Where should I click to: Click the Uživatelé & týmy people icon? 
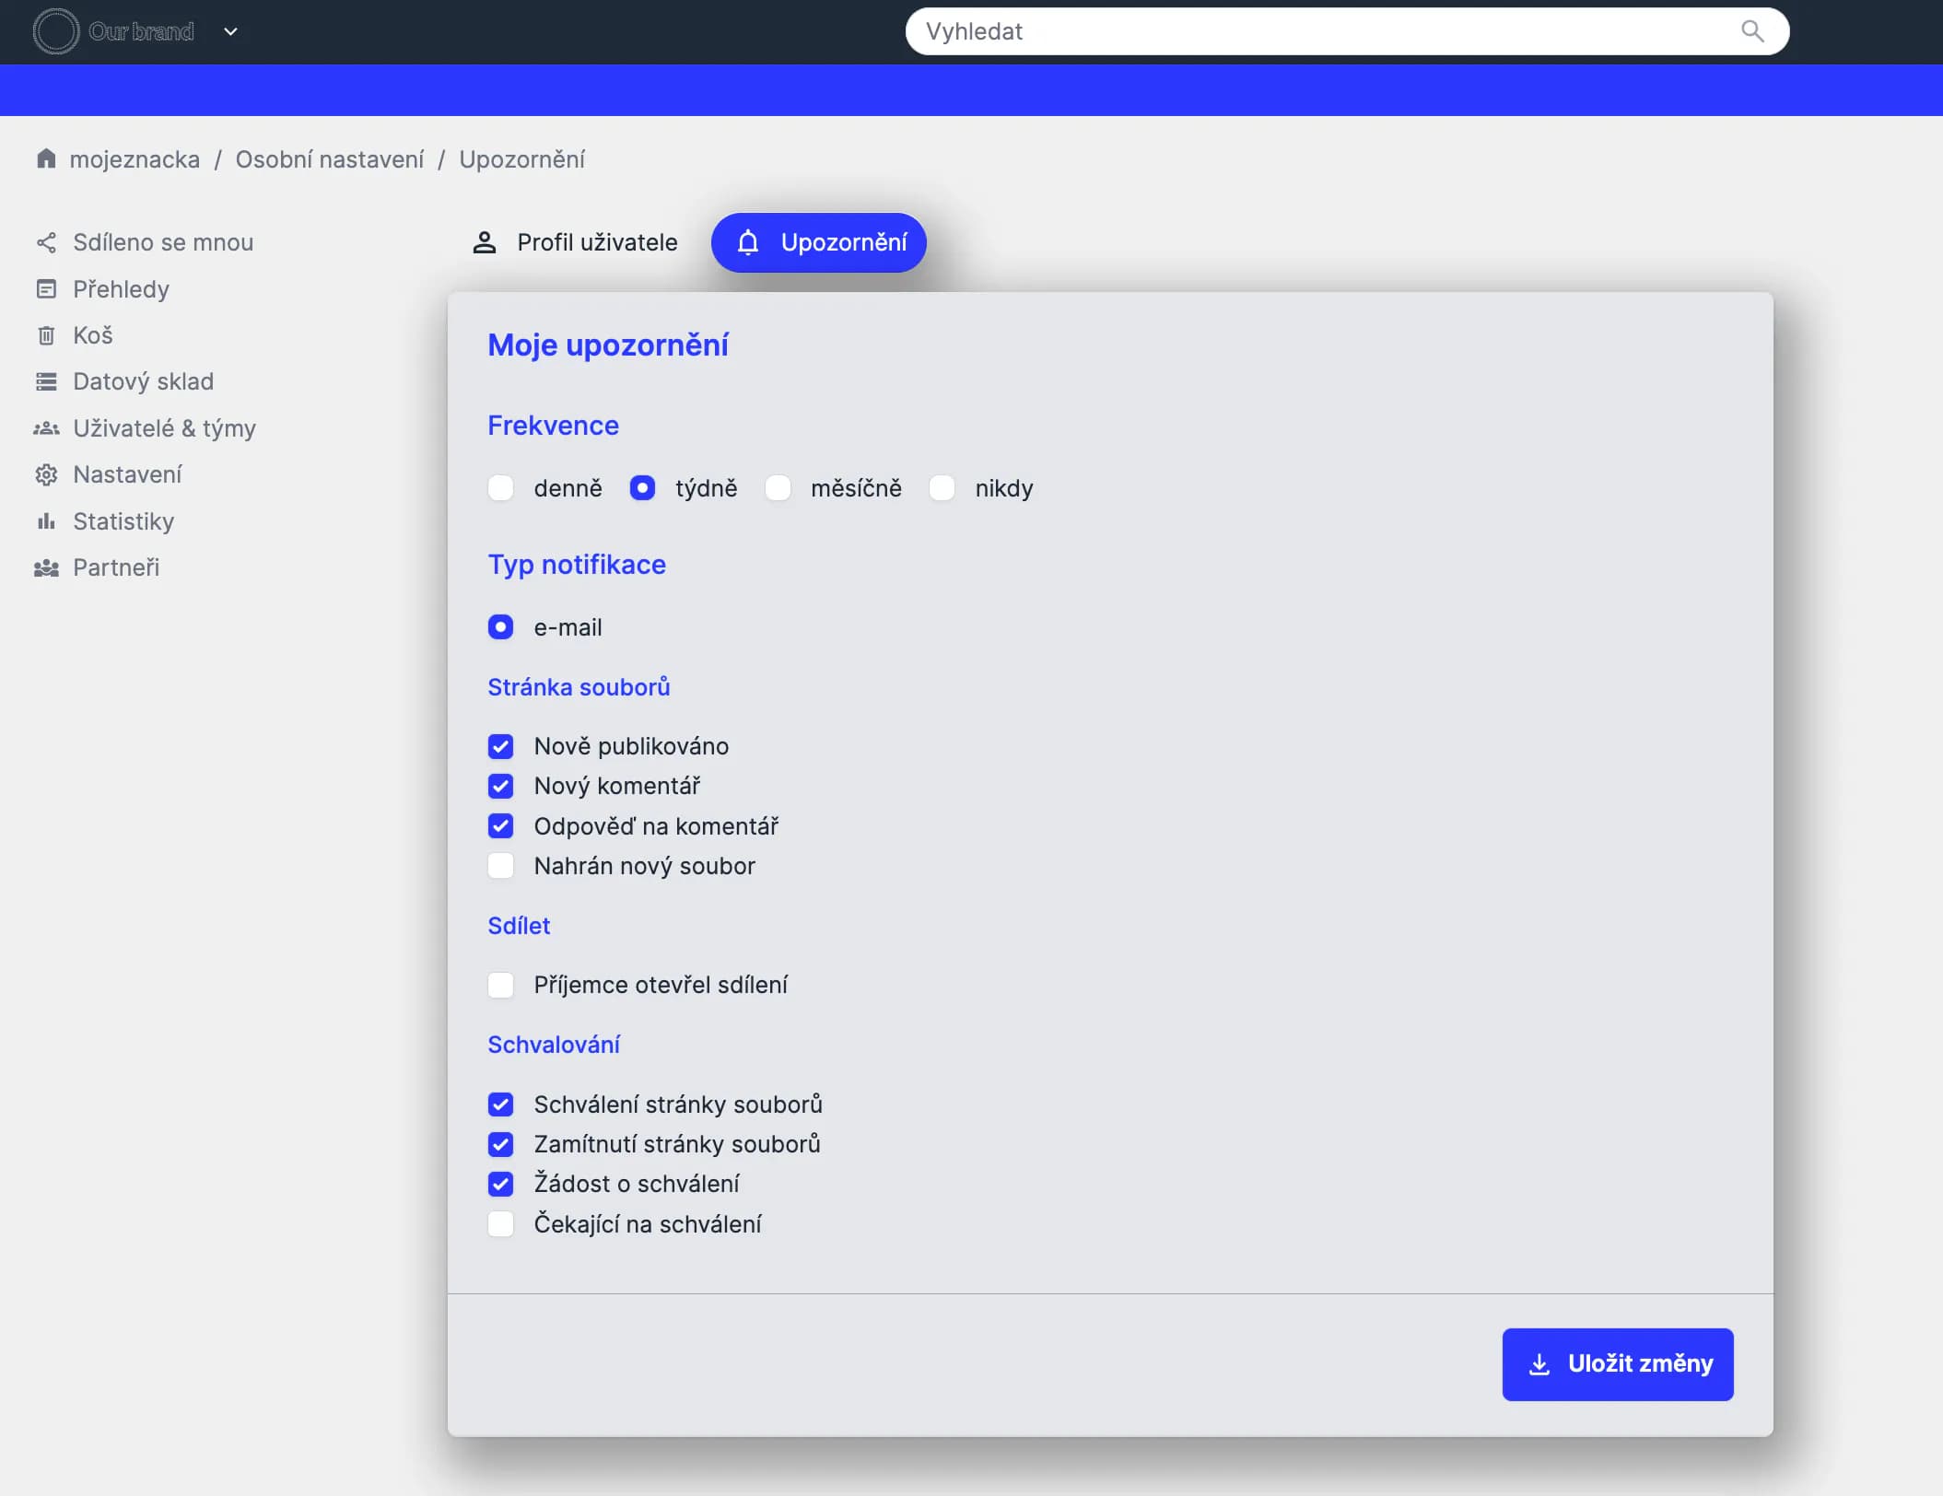46,428
